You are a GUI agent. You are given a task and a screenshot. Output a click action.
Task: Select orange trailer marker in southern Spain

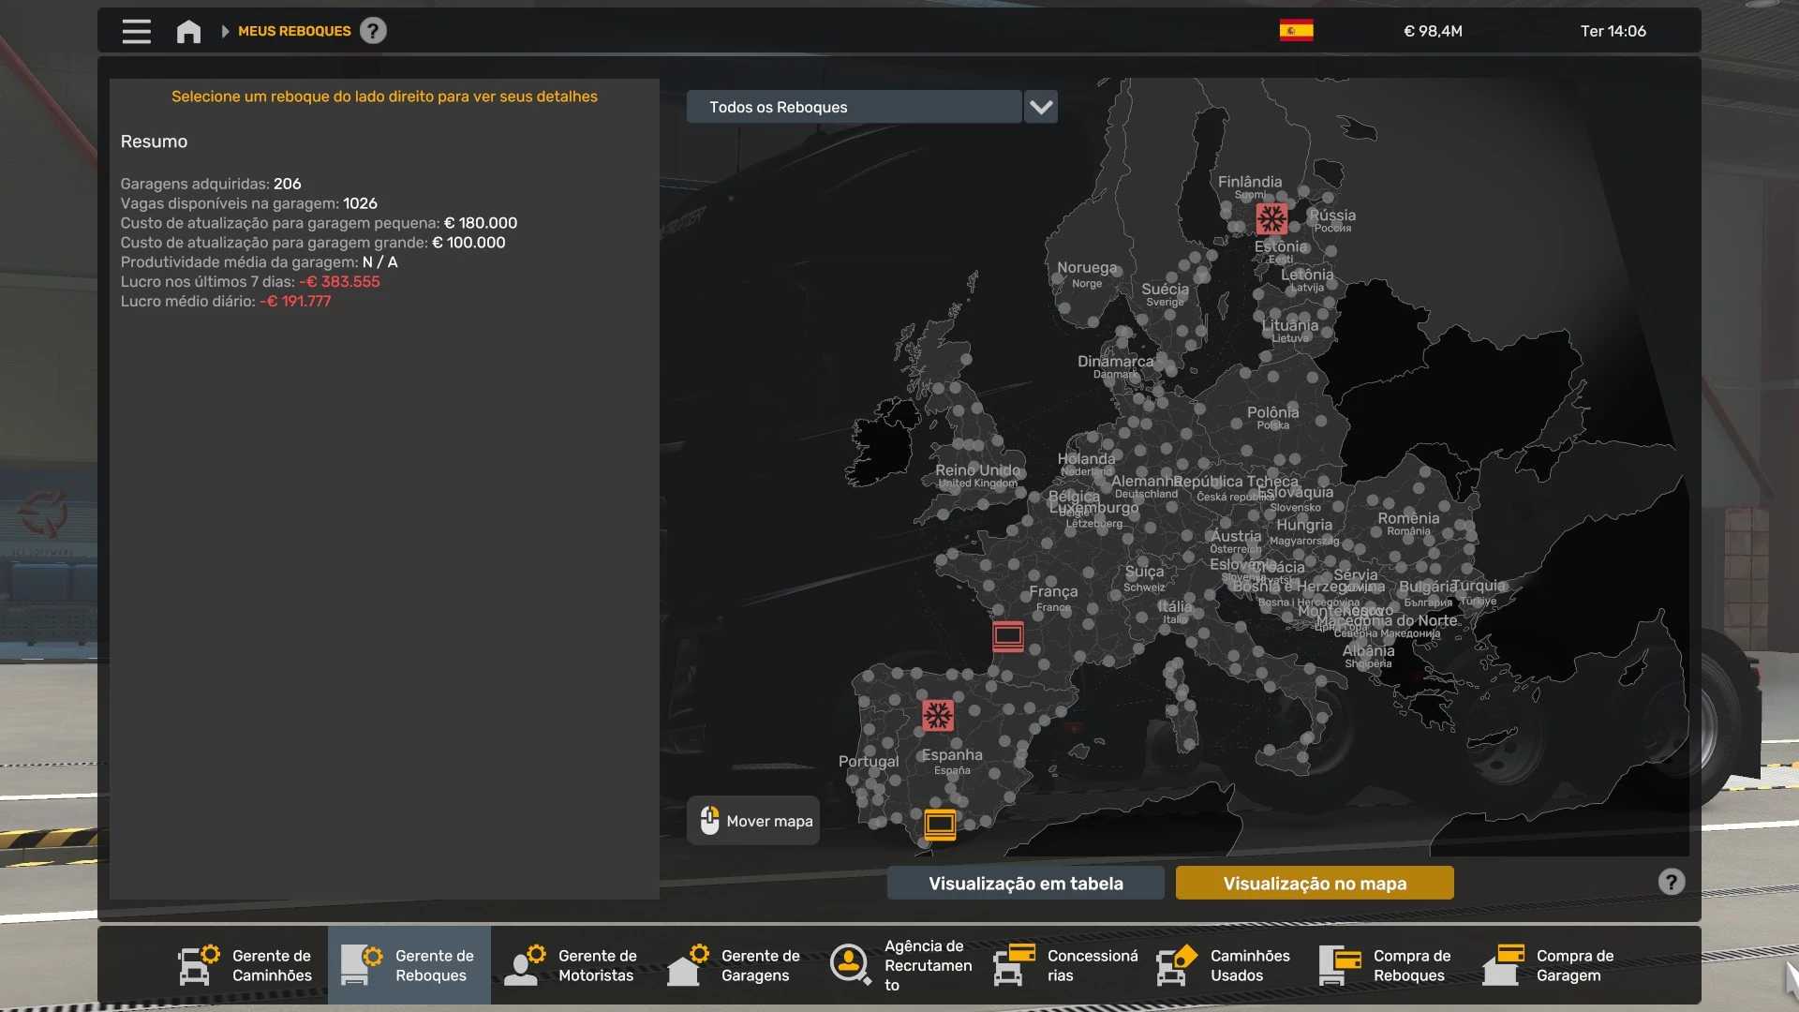pyautogui.click(x=940, y=824)
